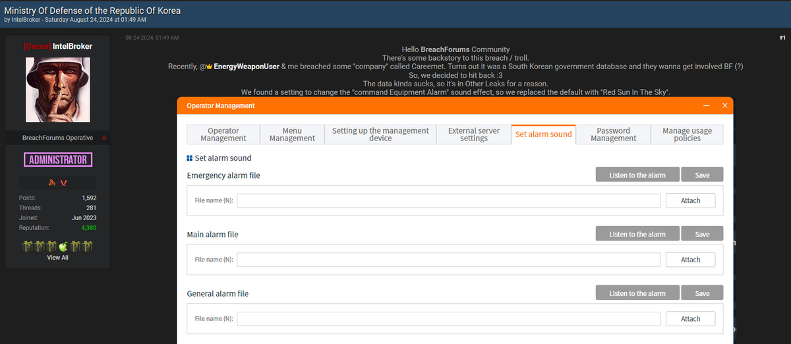Click the bold BreachForums word in the greeting
The image size is (791, 344).
(446, 49)
